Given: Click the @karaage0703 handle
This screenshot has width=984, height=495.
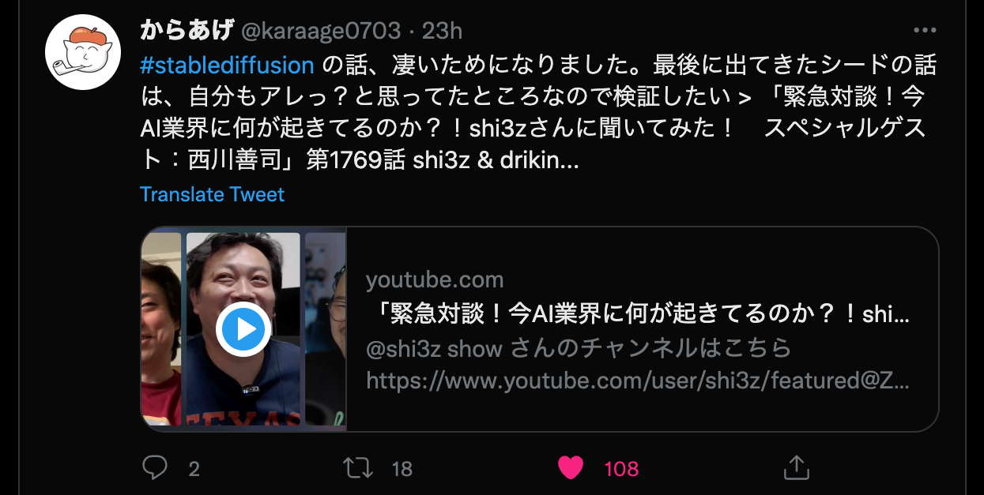Looking at the screenshot, I should (320, 31).
